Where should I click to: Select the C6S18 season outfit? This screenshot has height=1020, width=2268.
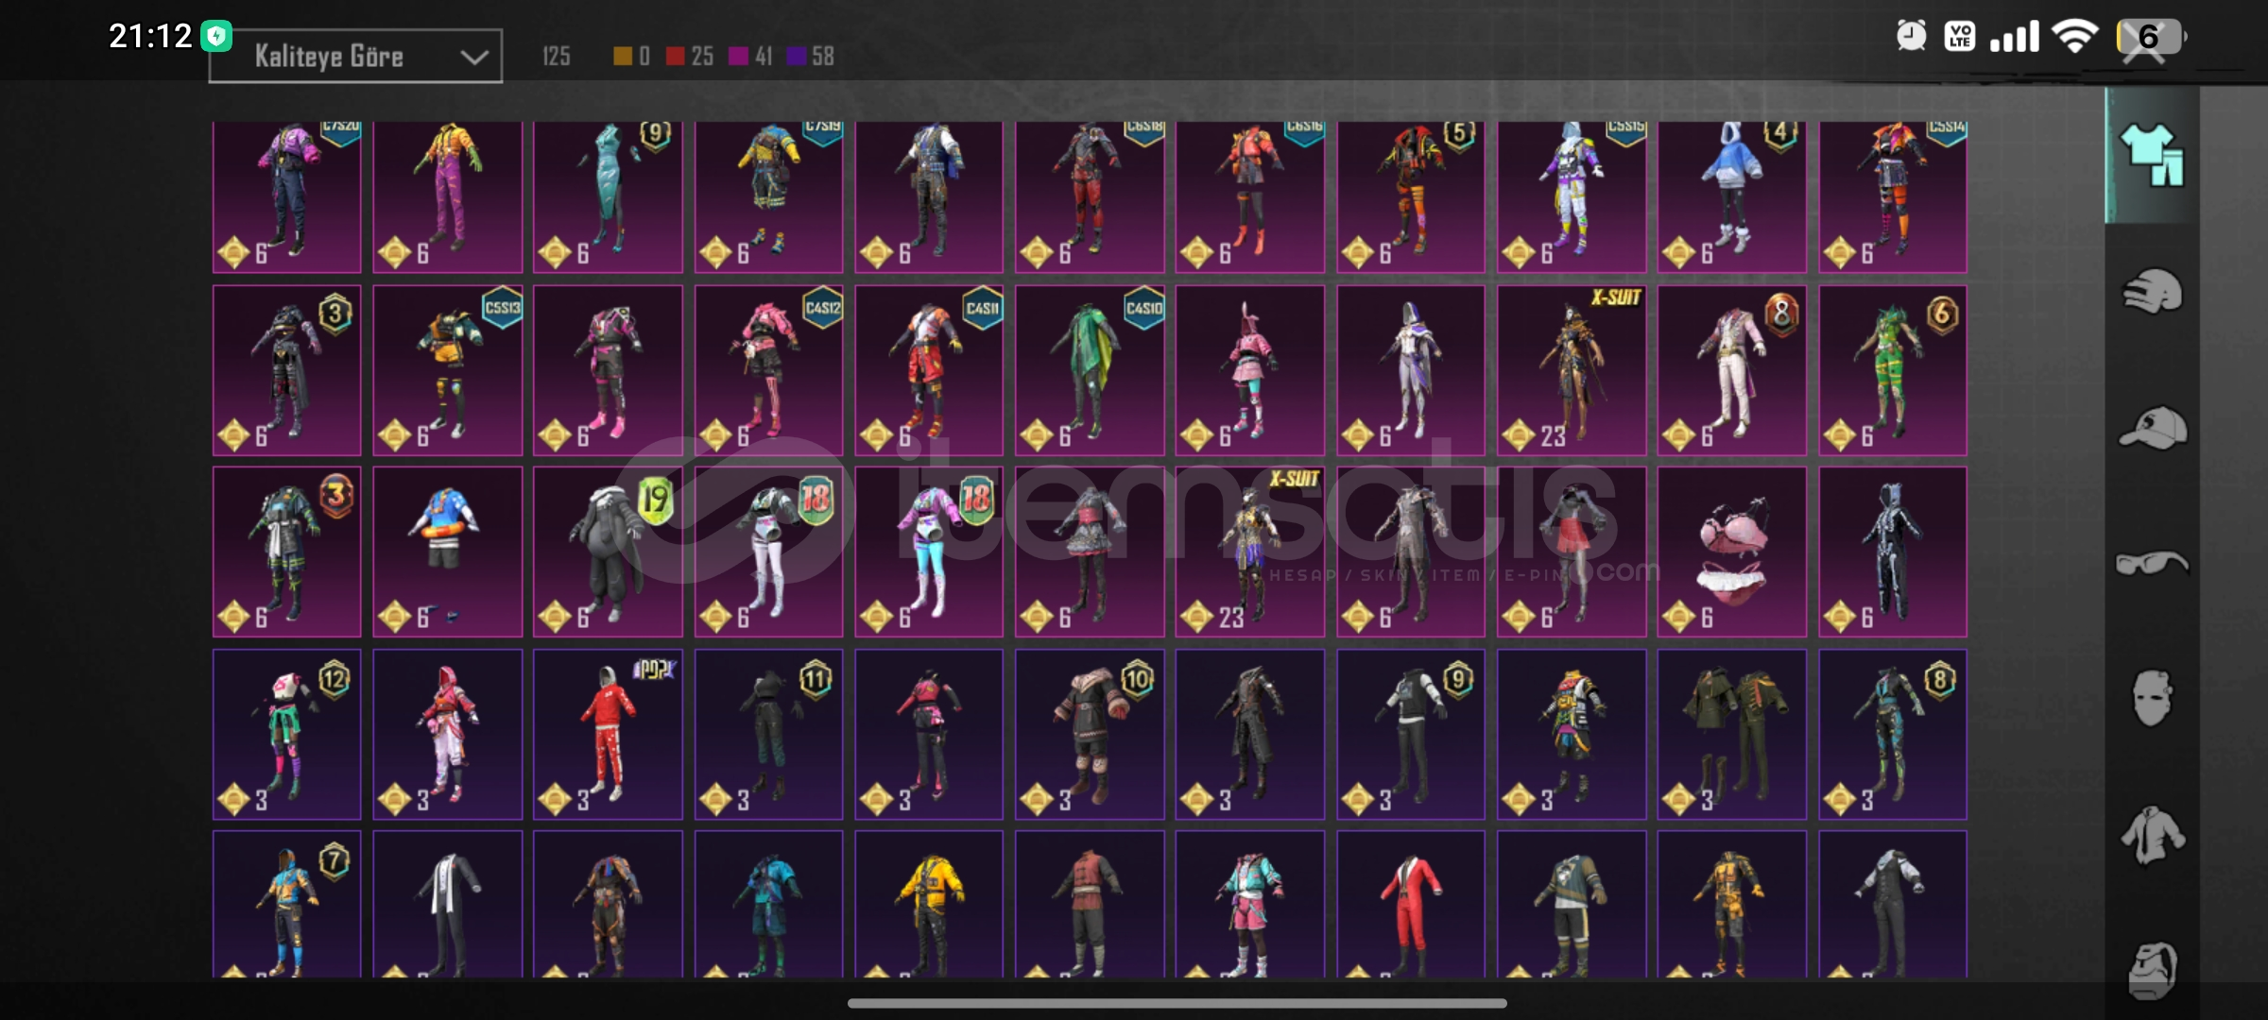coord(1090,196)
